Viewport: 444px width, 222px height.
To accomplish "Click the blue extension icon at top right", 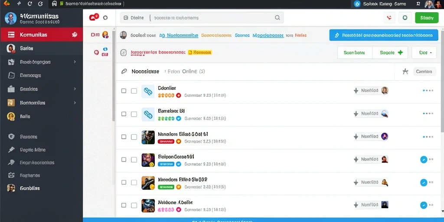I will pos(357,3).
